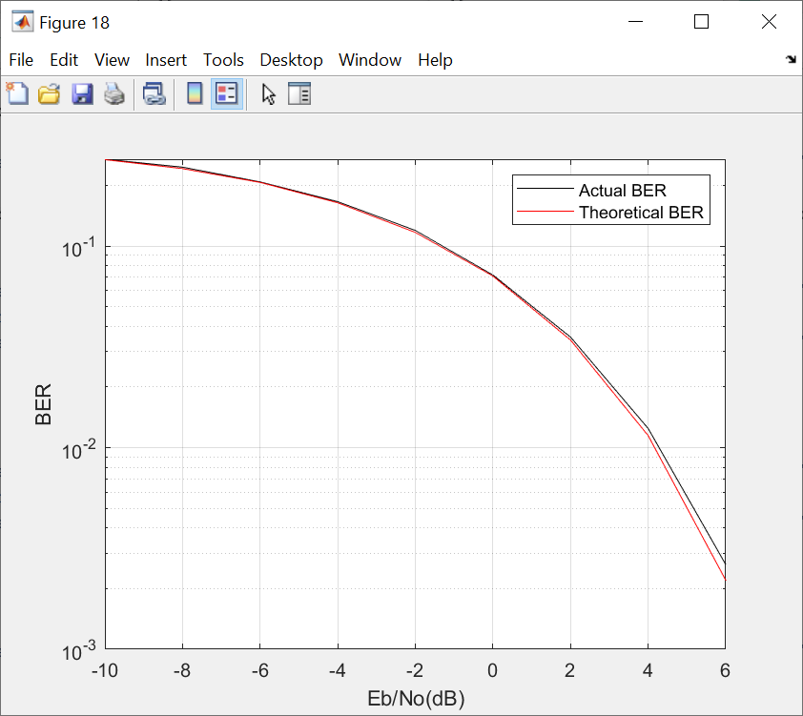Select the Theoretical BER legend entry
Screen dimensions: 803x716
pos(640,213)
